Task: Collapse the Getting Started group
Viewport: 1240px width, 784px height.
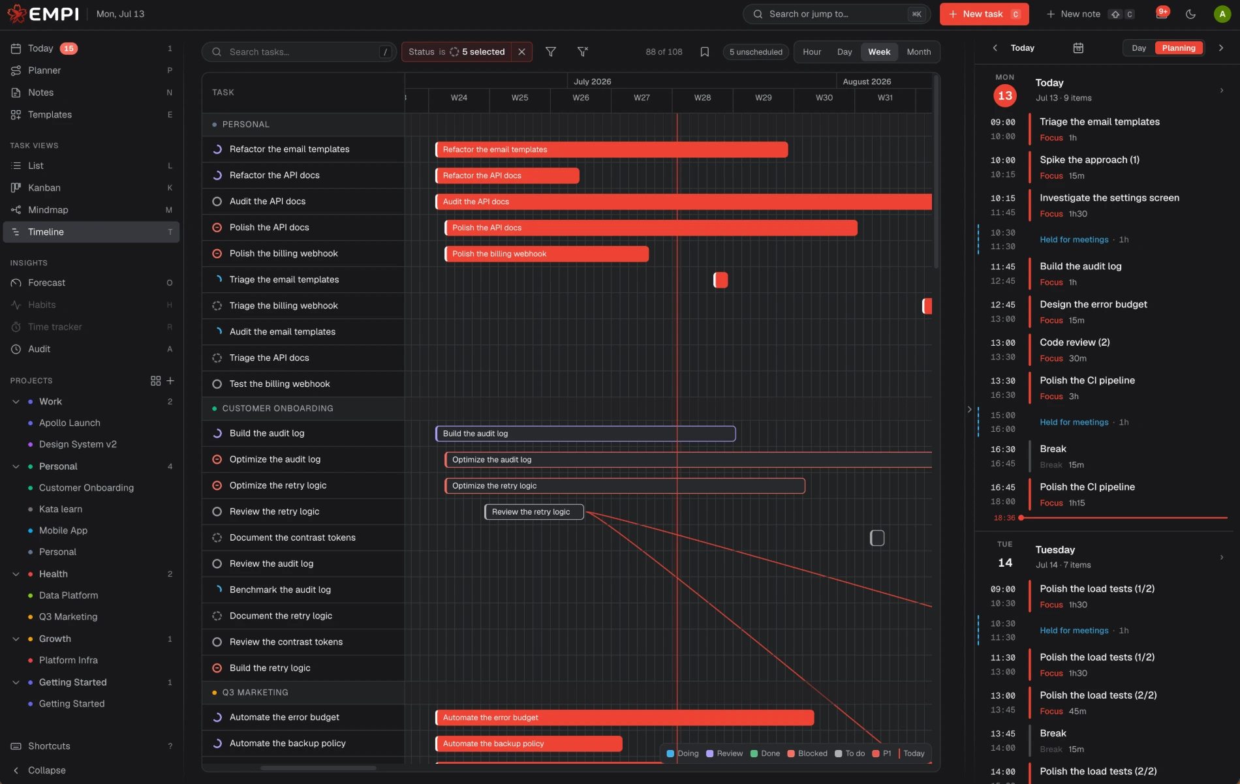Action: (16, 682)
